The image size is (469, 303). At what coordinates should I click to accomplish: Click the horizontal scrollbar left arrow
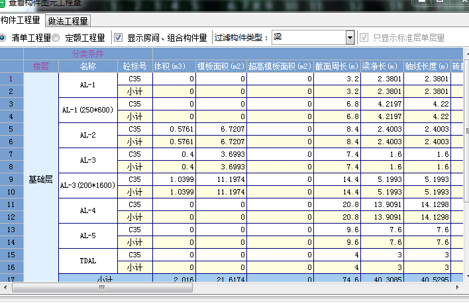click(5, 288)
